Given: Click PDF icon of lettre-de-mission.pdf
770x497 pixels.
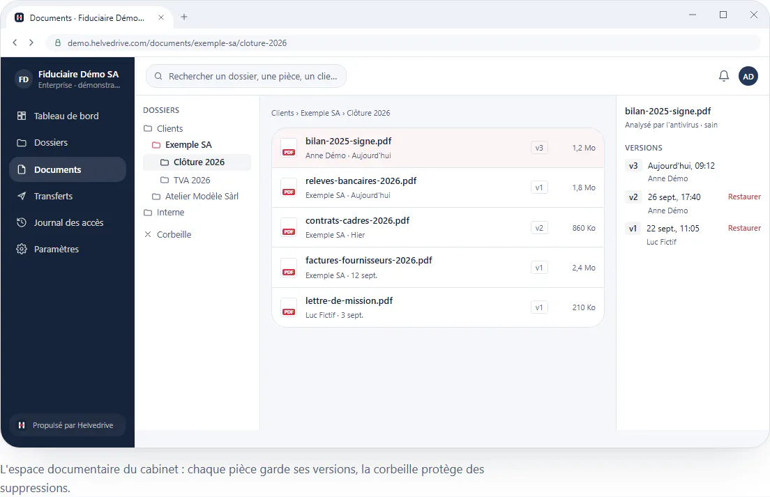Looking at the screenshot, I should coord(289,307).
